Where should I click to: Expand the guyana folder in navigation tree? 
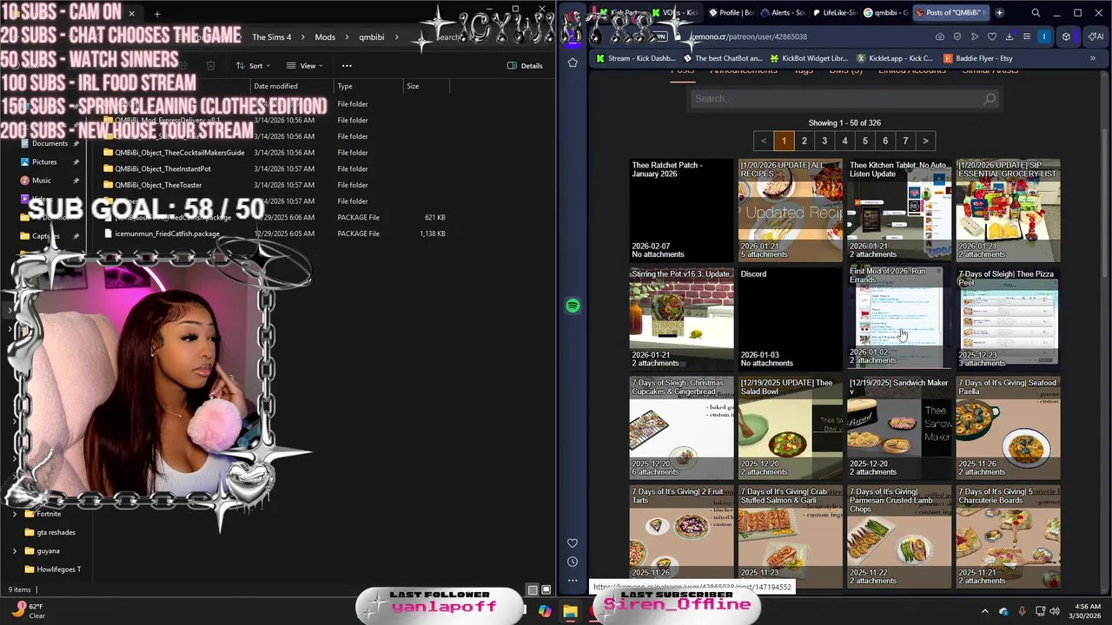[15, 550]
